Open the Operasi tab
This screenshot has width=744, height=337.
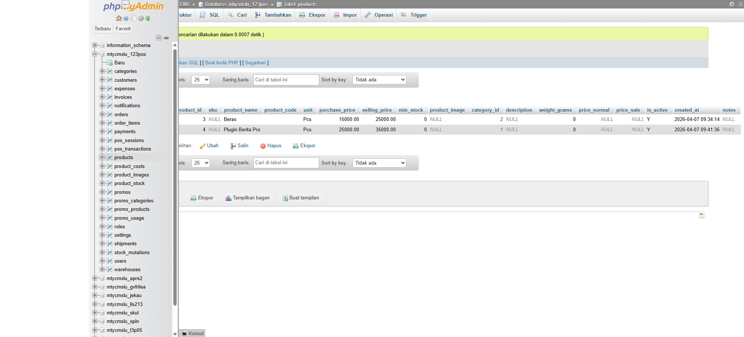379,15
